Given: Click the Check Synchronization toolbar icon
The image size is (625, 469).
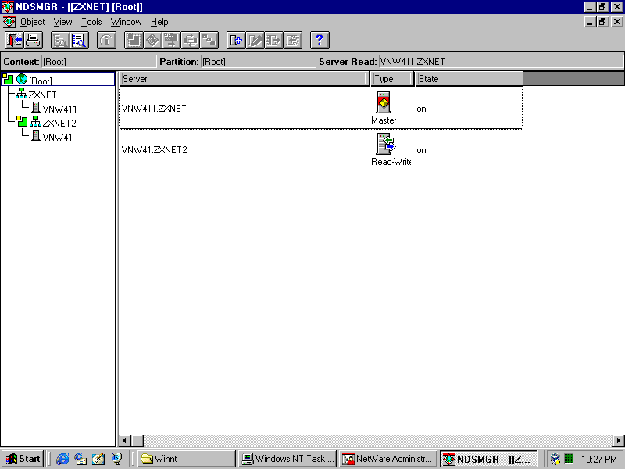Looking at the screenshot, I should 190,41.
